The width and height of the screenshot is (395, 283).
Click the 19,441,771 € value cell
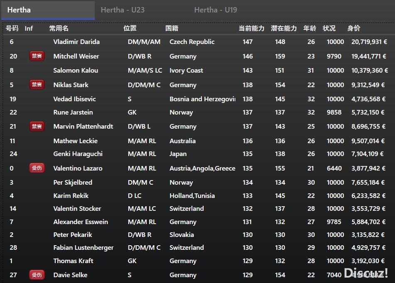click(x=369, y=56)
